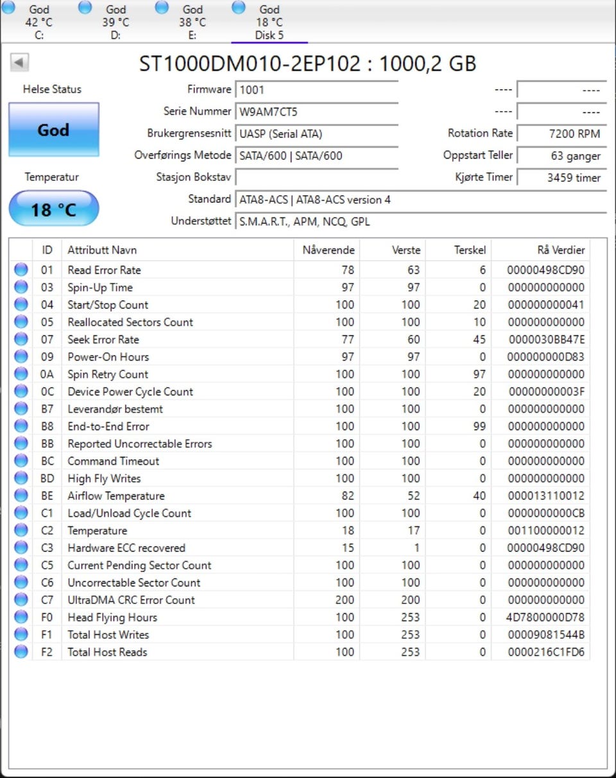Click the Device Power Cycle Count status orb
This screenshot has height=778, width=616.
point(21,391)
